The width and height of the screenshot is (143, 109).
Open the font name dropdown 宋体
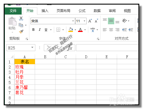pos(73,21)
